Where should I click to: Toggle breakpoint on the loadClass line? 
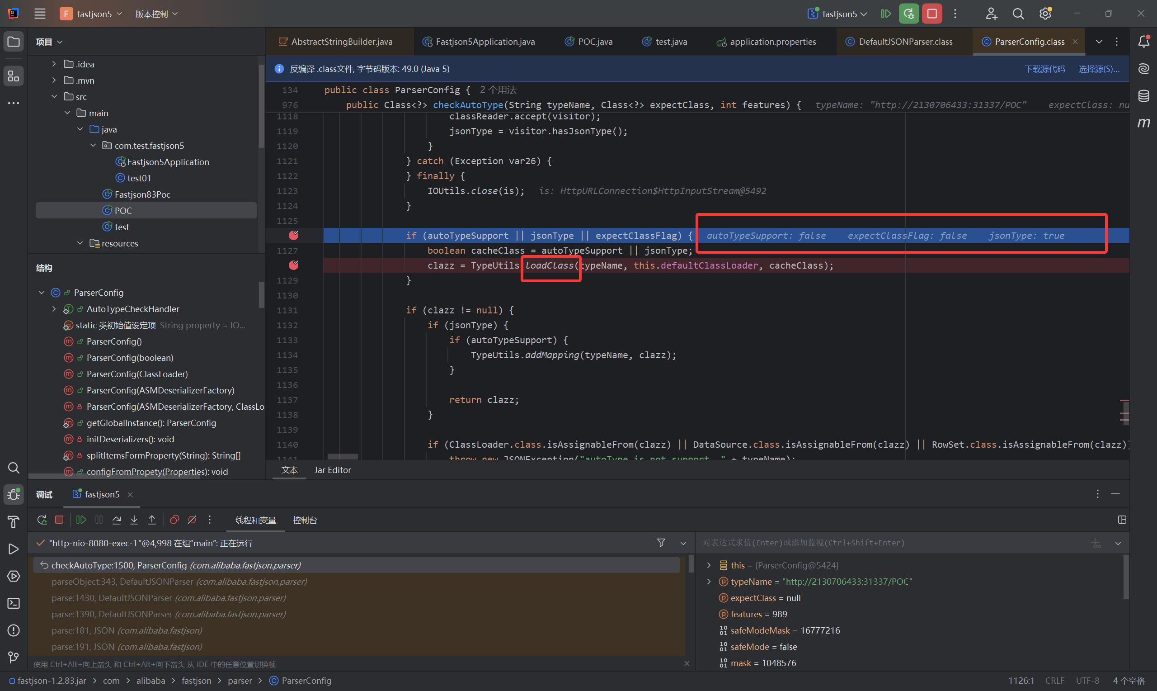(x=294, y=265)
